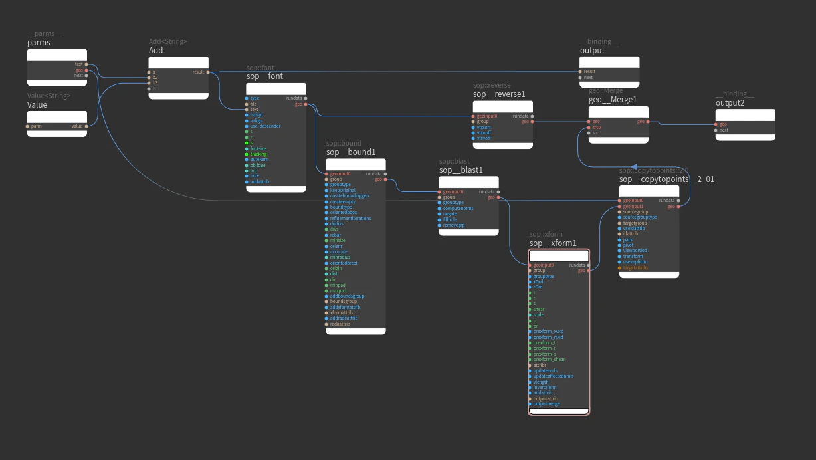Click the a input port on Add
The height and width of the screenshot is (460, 816).
tap(150, 72)
